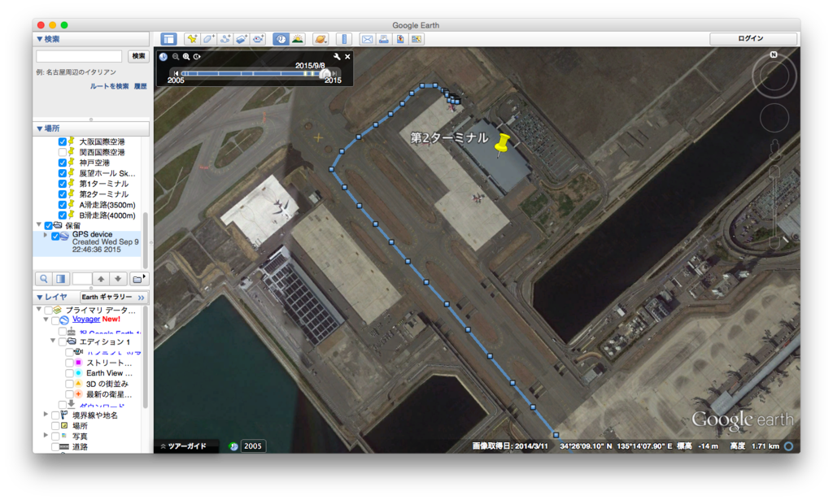Viewport: 833px width, 500px height.
Task: Enable the 3D の街並み layer checkbox
Action: pos(69,384)
